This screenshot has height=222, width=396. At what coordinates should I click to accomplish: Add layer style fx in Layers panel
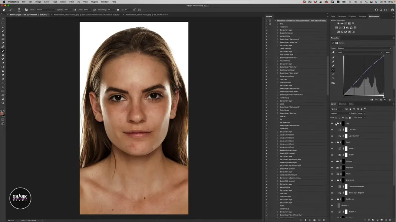[x=369, y=220]
